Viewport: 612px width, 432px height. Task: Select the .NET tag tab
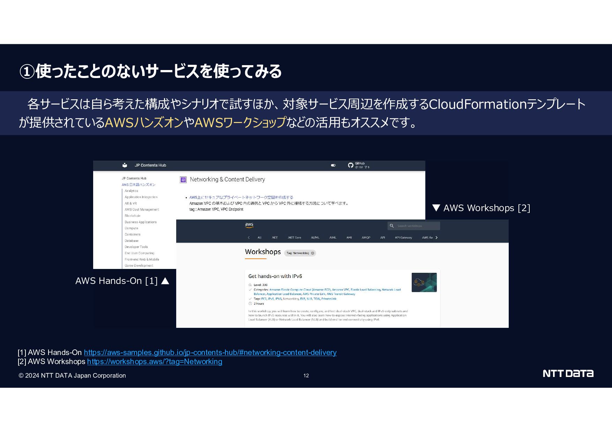[x=275, y=238]
